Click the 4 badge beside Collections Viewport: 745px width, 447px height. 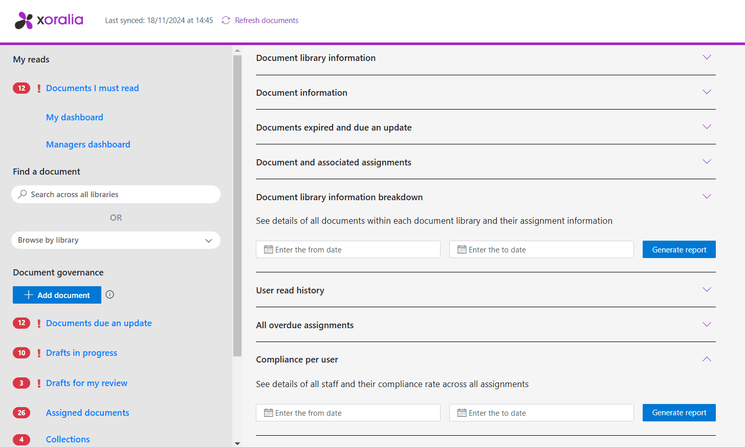click(x=21, y=439)
